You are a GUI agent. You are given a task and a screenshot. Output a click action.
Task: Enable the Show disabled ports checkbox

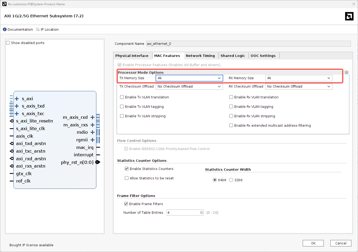8,43
